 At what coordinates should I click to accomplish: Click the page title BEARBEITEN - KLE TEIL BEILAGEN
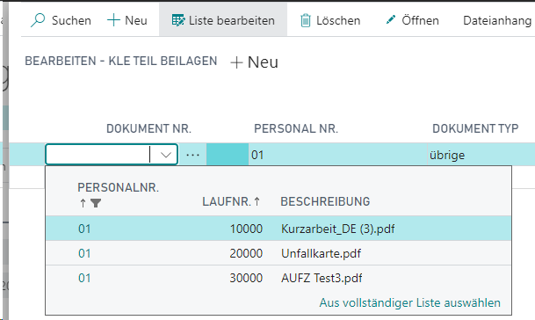[120, 61]
